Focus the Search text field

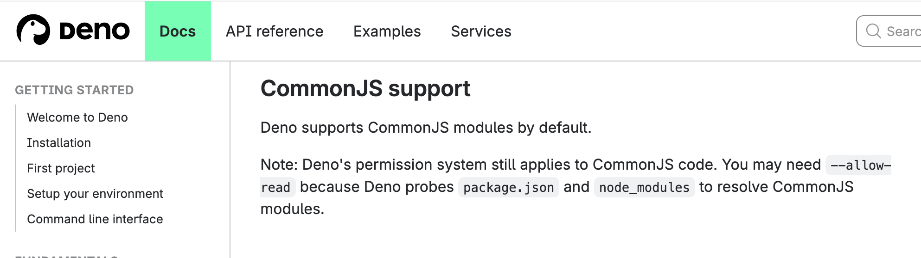click(x=902, y=31)
